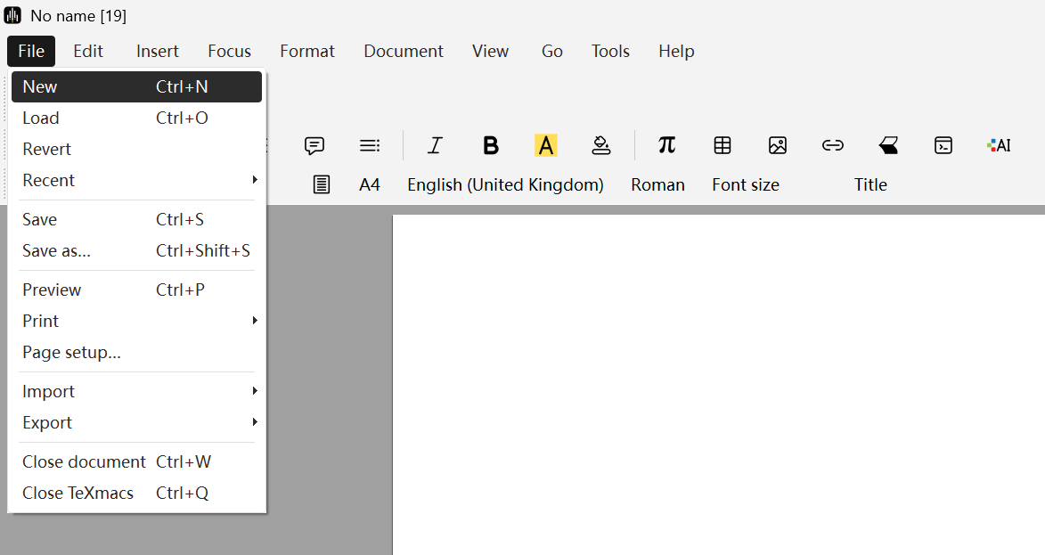Open the insert table icon
1045x555 pixels.
pyautogui.click(x=722, y=145)
